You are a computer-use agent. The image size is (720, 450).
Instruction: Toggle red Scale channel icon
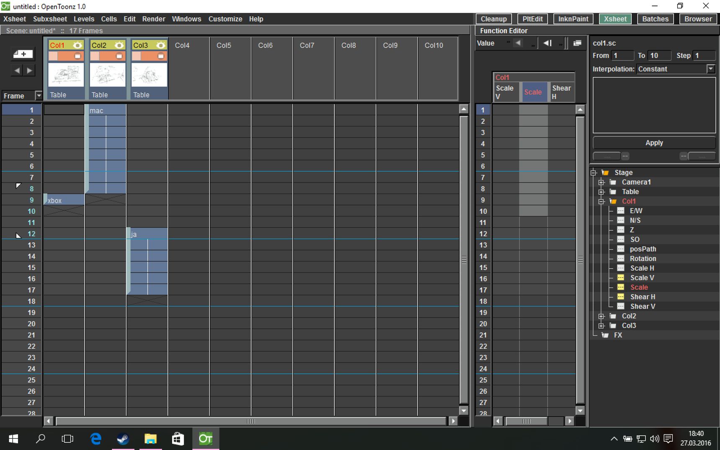click(x=621, y=287)
